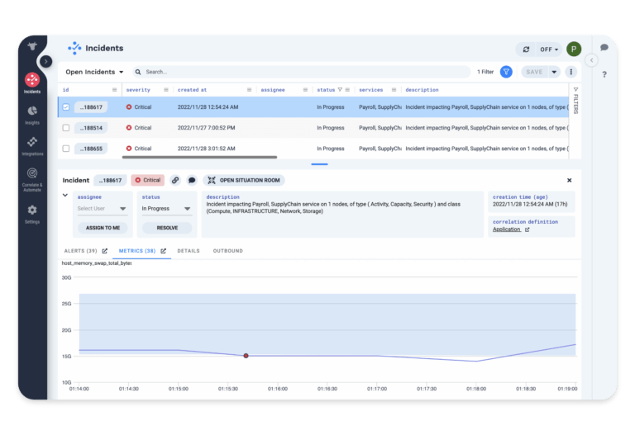Click the blue filter funnel icon

[506, 72]
